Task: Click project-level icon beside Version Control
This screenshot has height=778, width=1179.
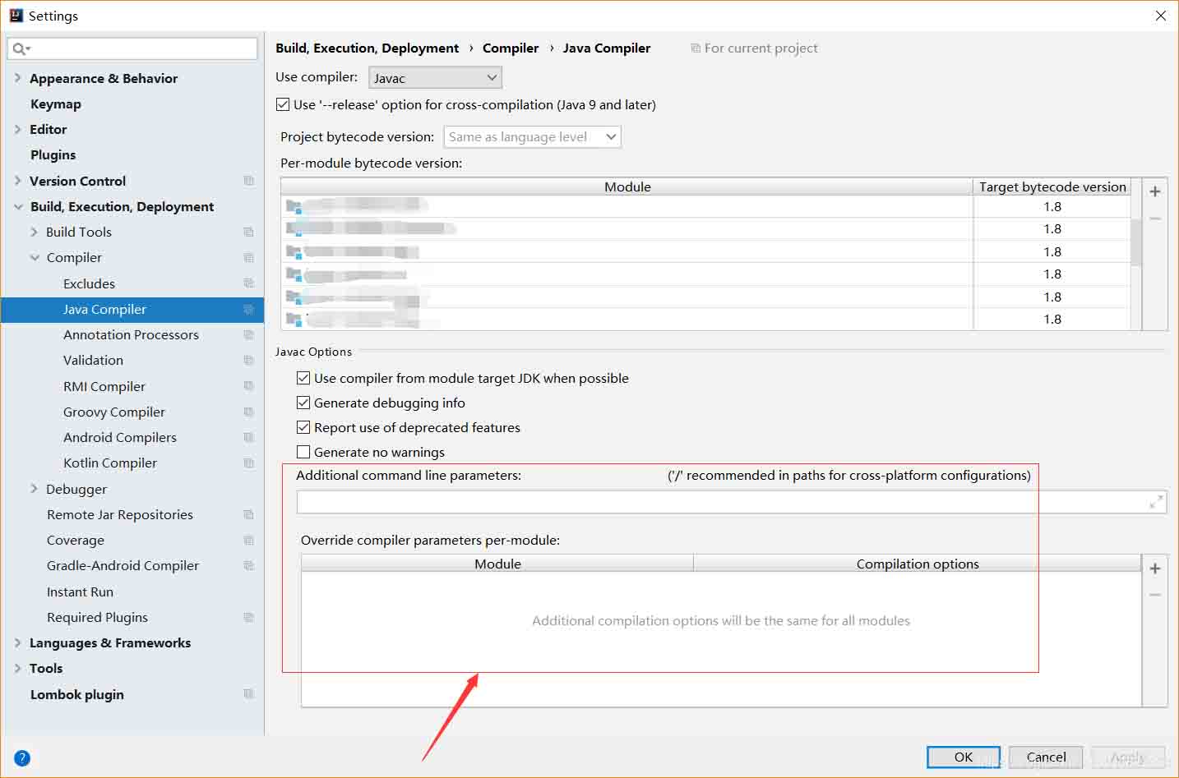Action: coord(248,181)
